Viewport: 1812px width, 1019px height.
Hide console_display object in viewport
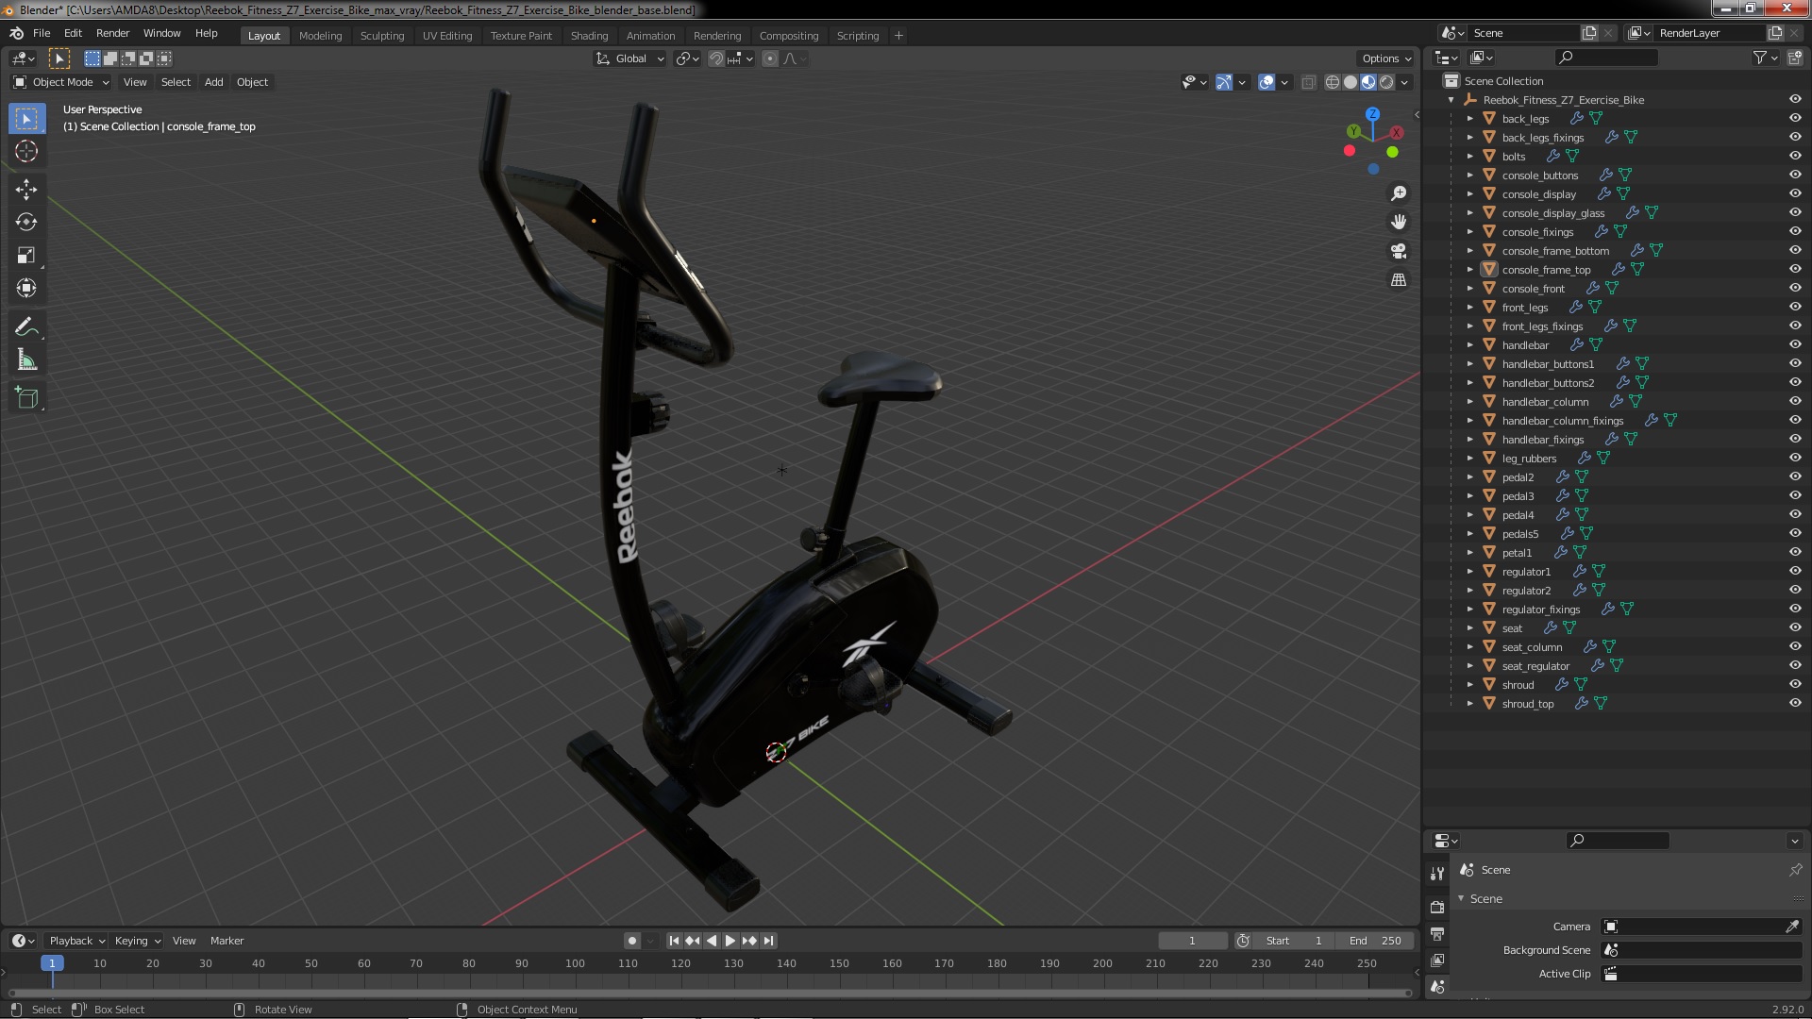coord(1795,194)
